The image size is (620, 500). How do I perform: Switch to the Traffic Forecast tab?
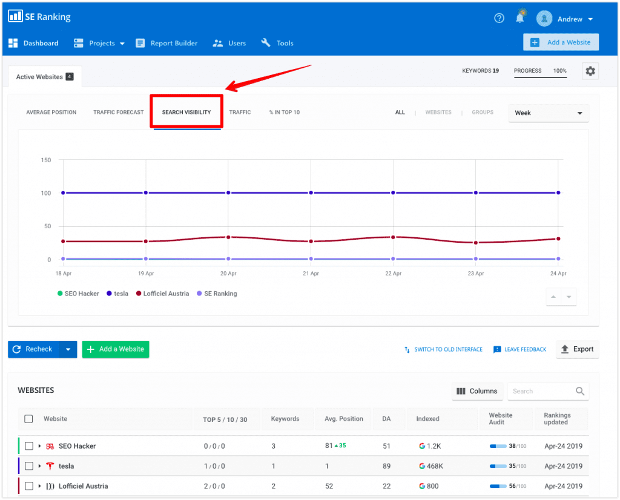[x=119, y=112]
